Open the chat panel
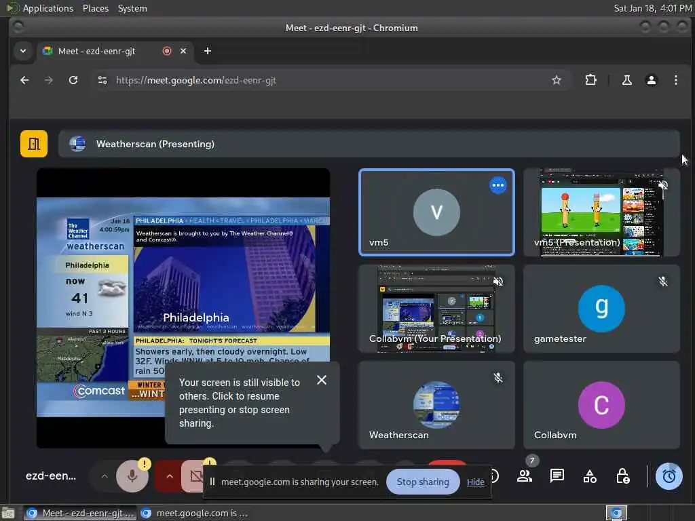The width and height of the screenshot is (695, 521). [x=557, y=476]
